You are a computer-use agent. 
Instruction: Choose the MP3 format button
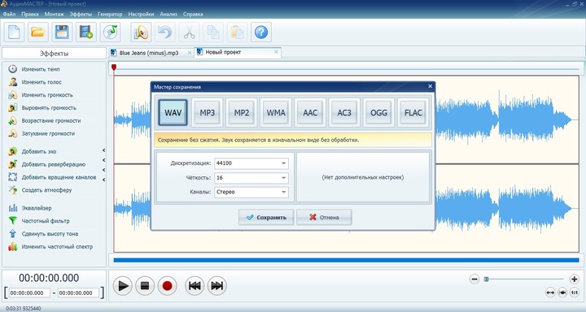pos(207,112)
